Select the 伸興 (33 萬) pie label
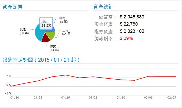The image size is (182, 108). tap(54, 48)
